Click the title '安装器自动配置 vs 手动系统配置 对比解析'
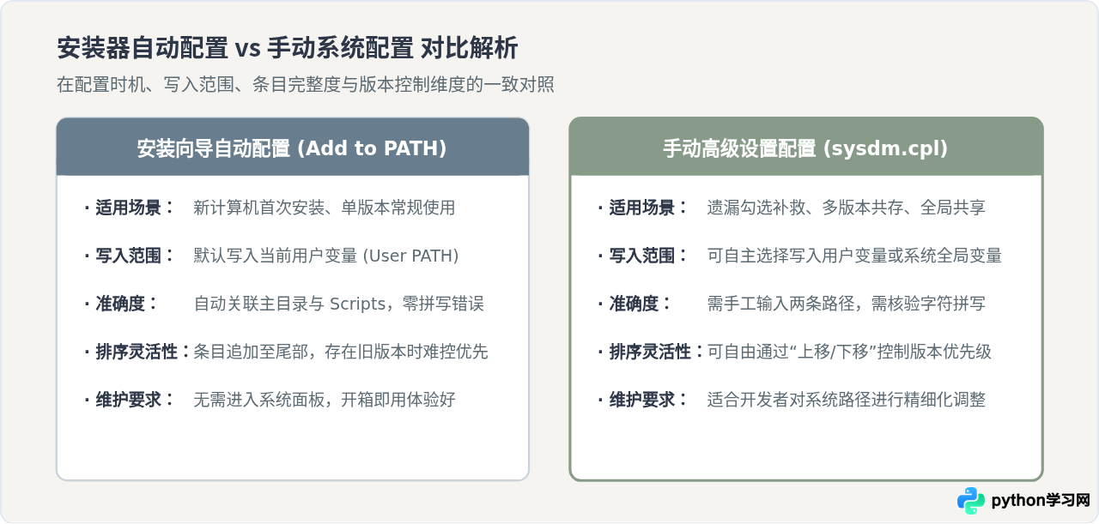The height and width of the screenshot is (524, 1099). pos(288,48)
